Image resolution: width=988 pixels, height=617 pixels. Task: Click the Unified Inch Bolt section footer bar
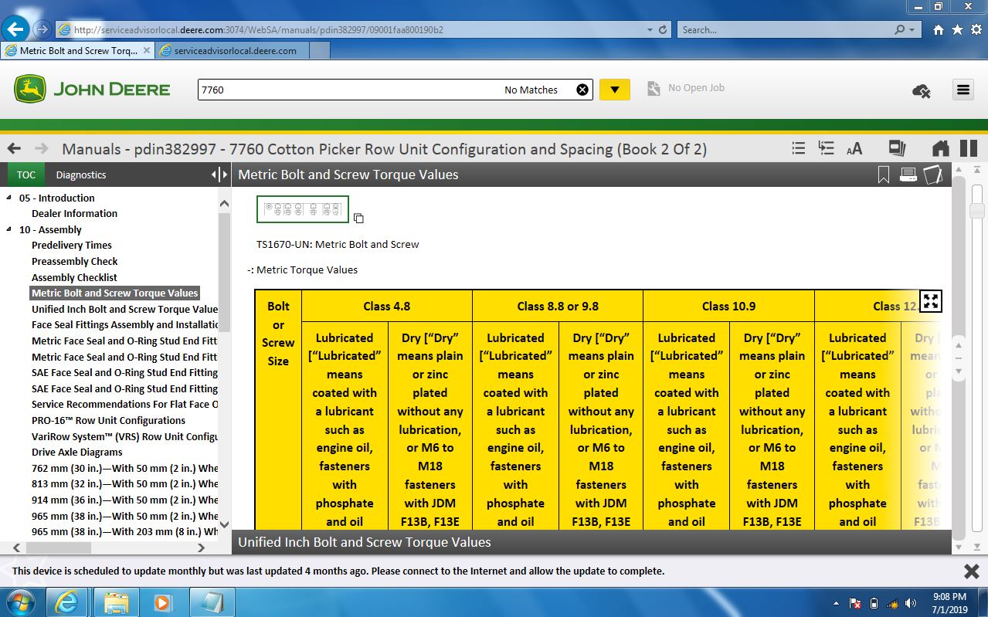coord(591,542)
